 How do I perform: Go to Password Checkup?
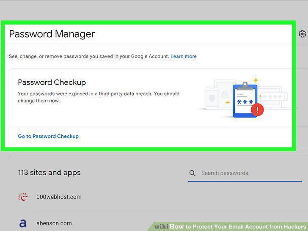pos(48,136)
